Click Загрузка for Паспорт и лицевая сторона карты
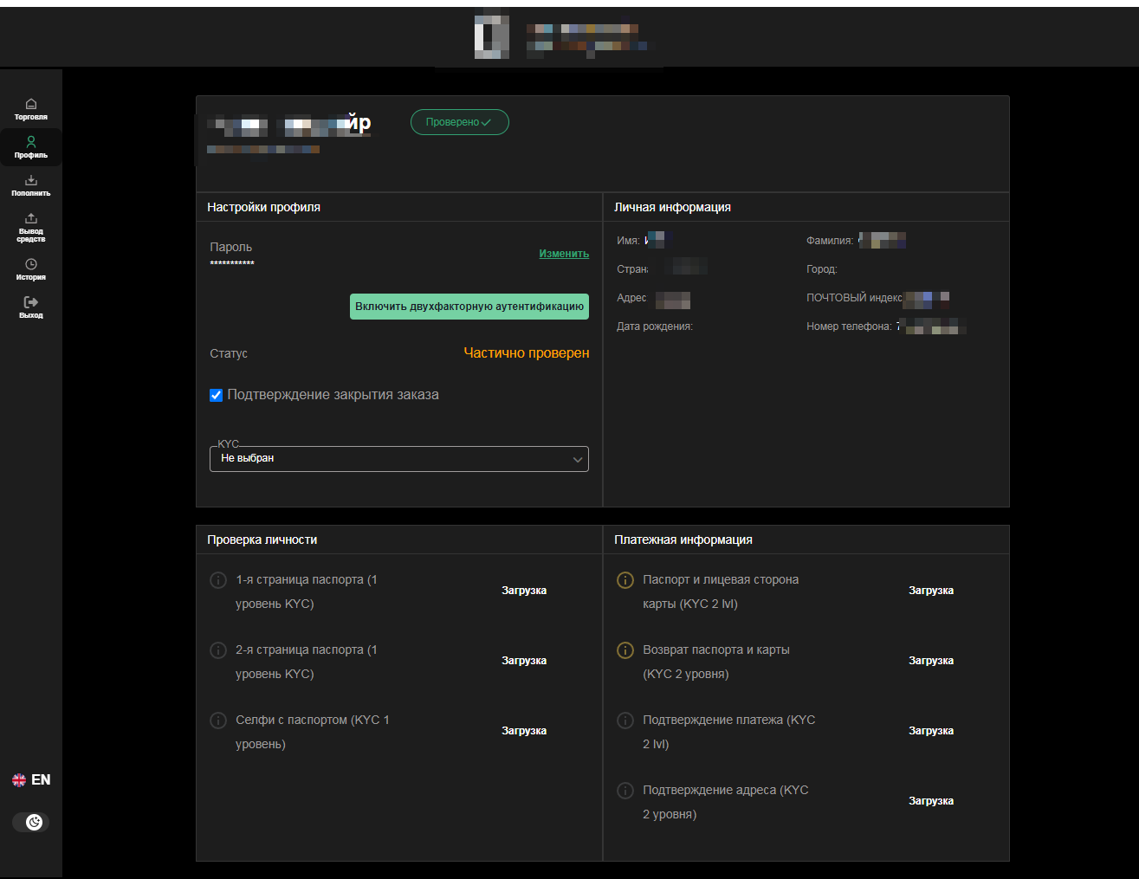The width and height of the screenshot is (1139, 879). click(x=931, y=591)
